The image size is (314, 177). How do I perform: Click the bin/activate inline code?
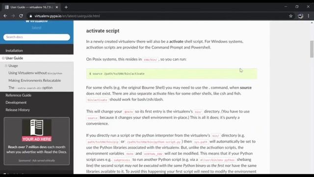(x=97, y=100)
